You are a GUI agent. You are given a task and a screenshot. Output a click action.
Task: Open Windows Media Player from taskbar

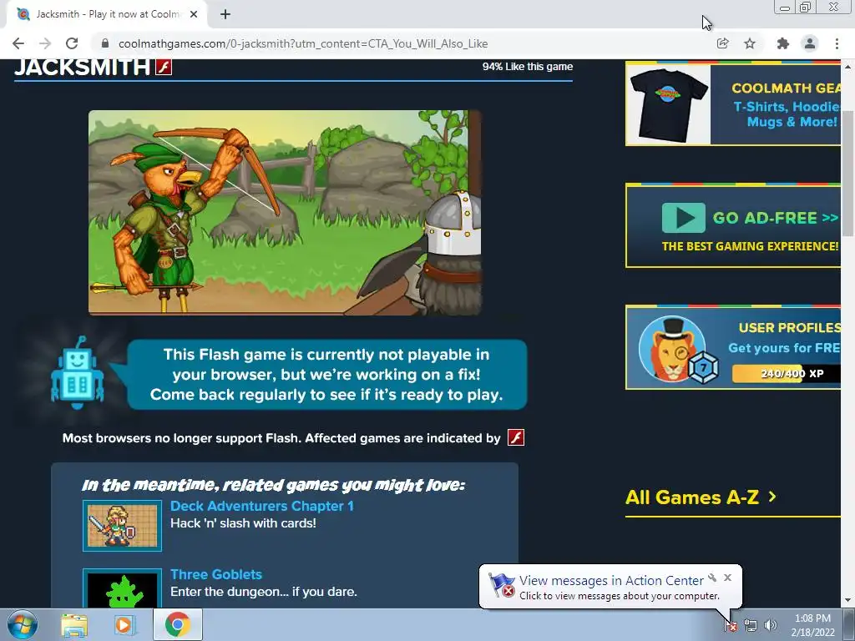(125, 624)
